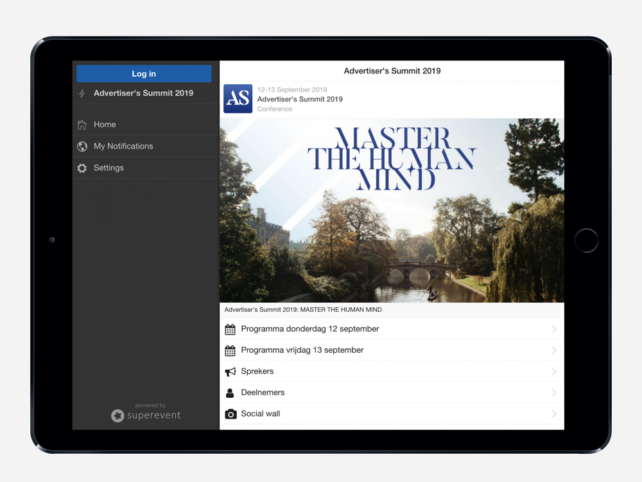Click the AS conference logo icon
The width and height of the screenshot is (642, 482).
pyautogui.click(x=238, y=99)
